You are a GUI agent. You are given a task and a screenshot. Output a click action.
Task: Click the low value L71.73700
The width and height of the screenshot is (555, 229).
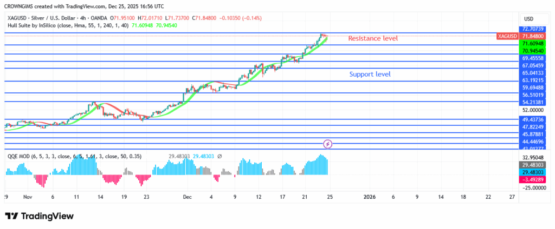coord(177,18)
